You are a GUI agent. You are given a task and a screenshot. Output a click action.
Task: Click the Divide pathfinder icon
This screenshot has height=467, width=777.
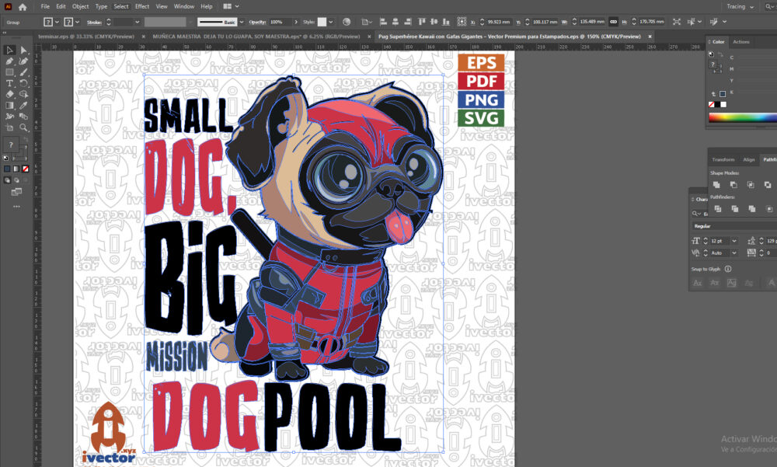pyautogui.click(x=717, y=209)
